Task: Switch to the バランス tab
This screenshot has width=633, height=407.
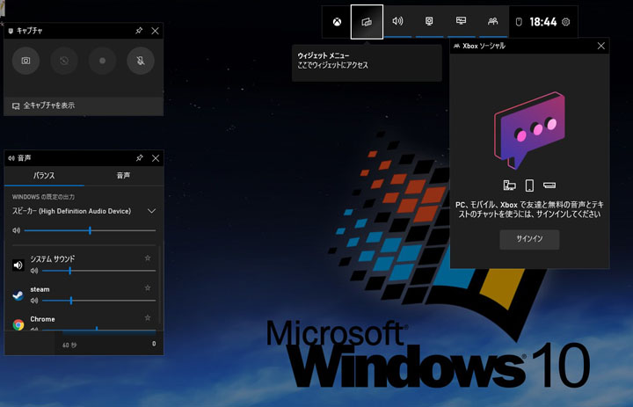Action: [x=44, y=176]
